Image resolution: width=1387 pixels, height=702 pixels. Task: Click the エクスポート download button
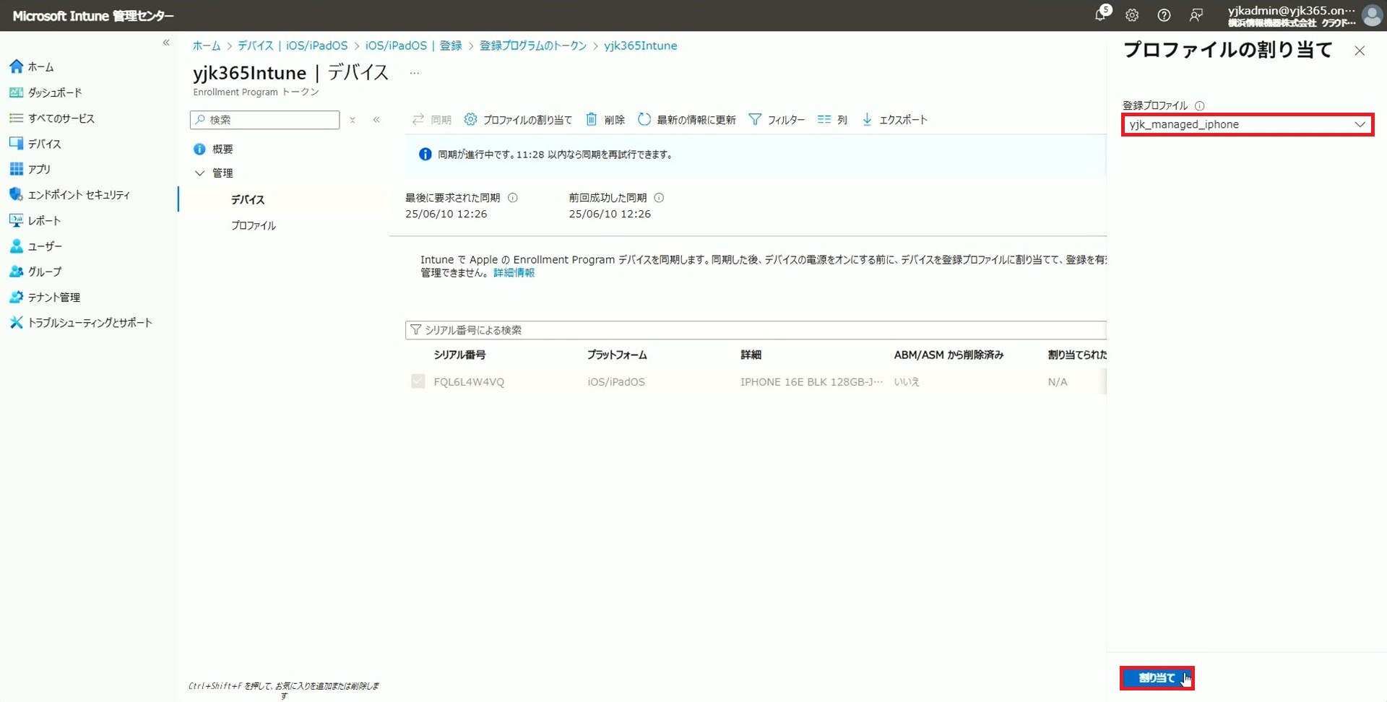894,120
